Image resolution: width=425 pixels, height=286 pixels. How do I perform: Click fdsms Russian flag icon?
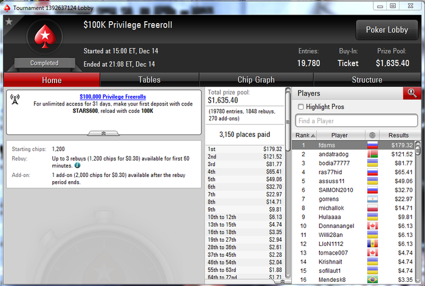[x=372, y=145]
